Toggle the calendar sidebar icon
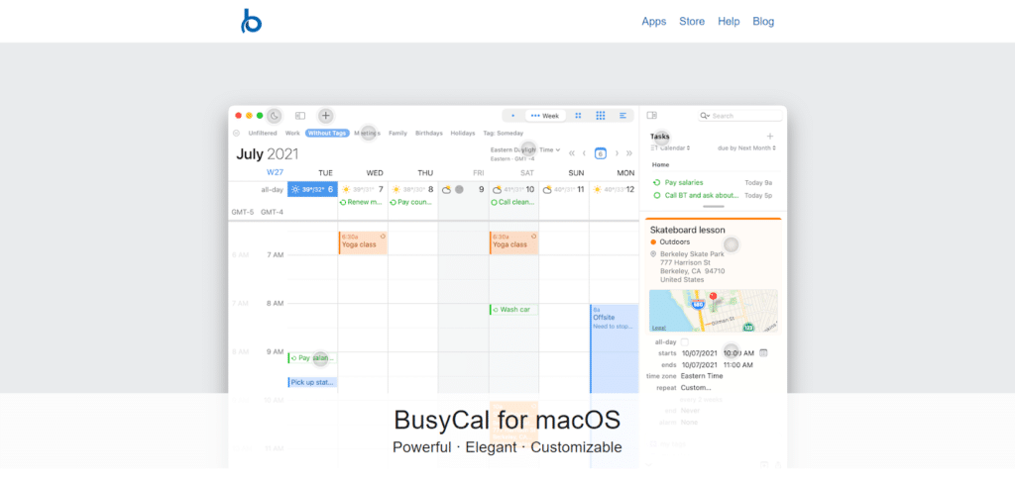Image resolution: width=1015 pixels, height=481 pixels. [x=300, y=116]
